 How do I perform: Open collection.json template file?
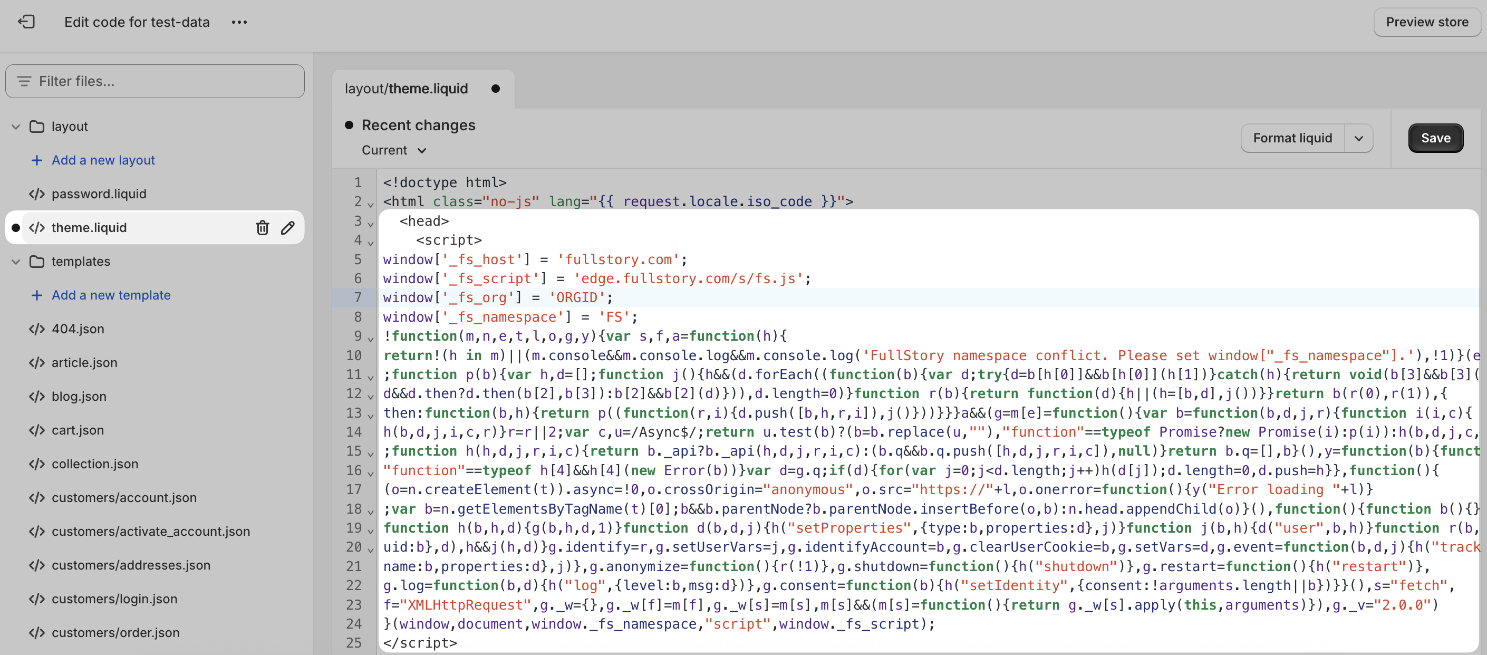click(x=95, y=464)
